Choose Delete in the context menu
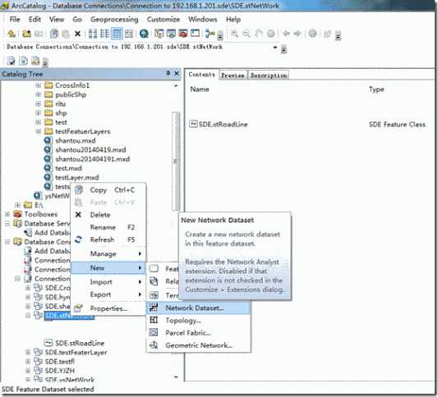The width and height of the screenshot is (438, 397). pos(108,215)
